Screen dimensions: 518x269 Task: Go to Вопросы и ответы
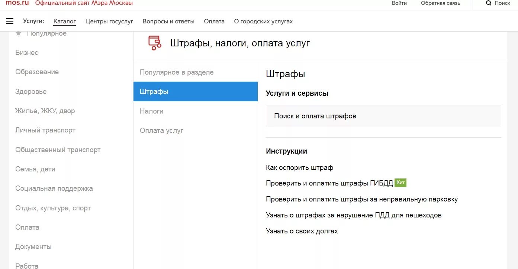pyautogui.click(x=168, y=22)
